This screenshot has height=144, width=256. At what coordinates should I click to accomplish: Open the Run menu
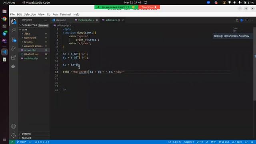[55, 14]
